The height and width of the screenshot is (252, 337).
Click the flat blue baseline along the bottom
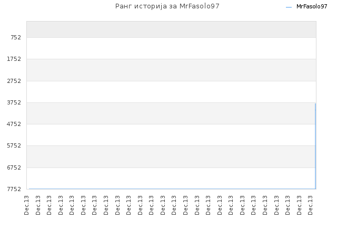coord(172,189)
